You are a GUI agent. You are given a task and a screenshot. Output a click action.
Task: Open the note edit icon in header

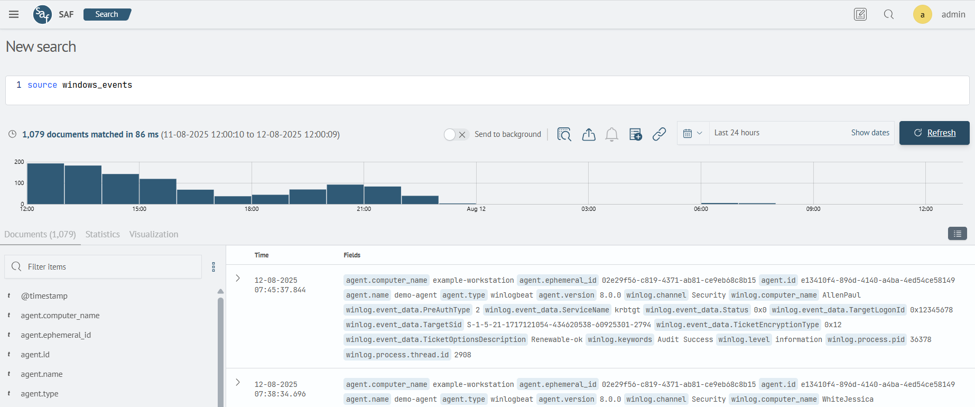click(860, 14)
